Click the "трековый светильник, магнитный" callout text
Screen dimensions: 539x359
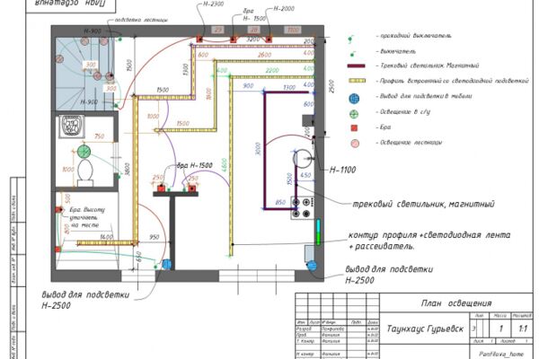pos(423,204)
